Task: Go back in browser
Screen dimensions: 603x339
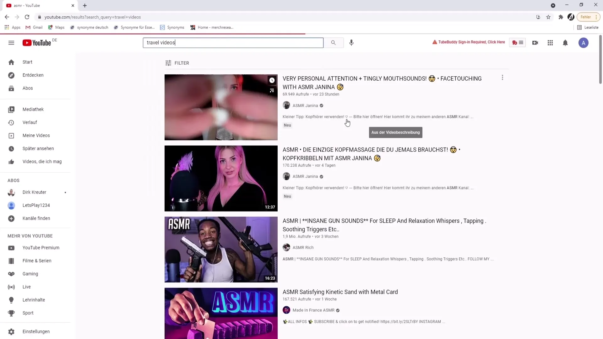Action: [7, 17]
